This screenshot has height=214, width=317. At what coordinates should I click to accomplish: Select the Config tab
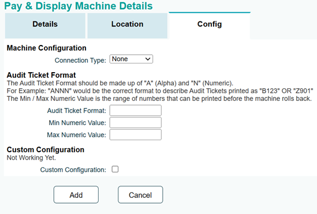(210, 25)
